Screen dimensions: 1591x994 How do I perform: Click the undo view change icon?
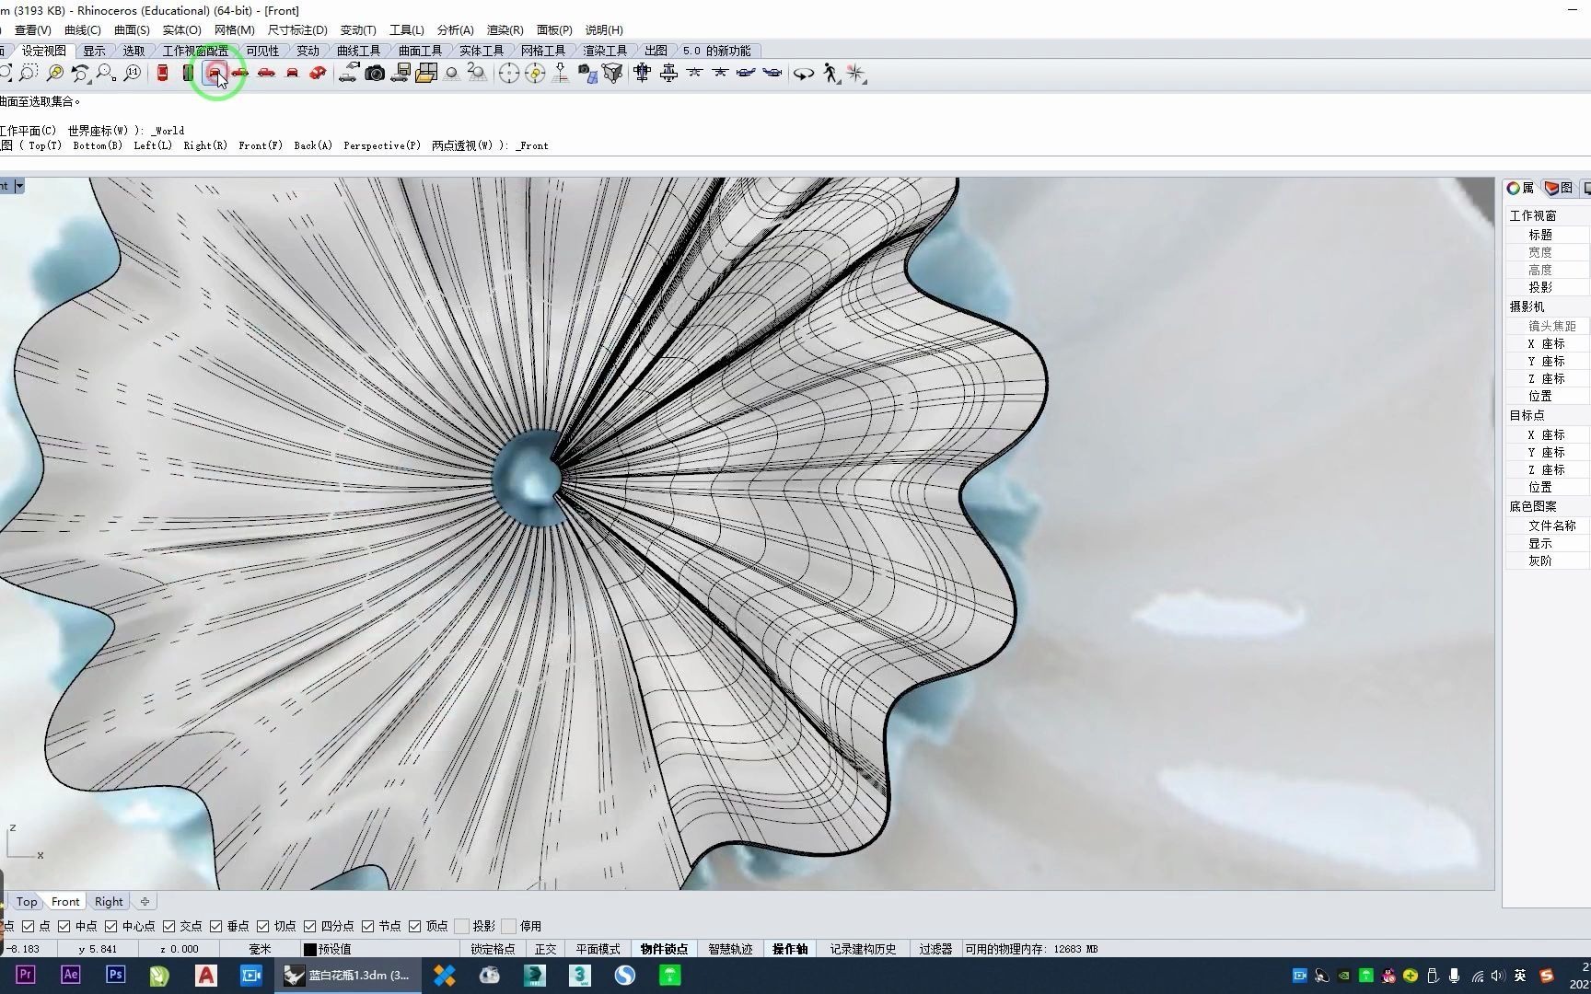pos(80,73)
